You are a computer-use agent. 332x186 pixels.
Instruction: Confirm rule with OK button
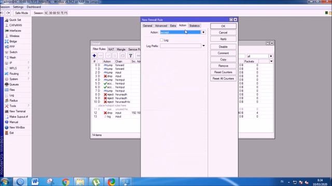point(223,26)
